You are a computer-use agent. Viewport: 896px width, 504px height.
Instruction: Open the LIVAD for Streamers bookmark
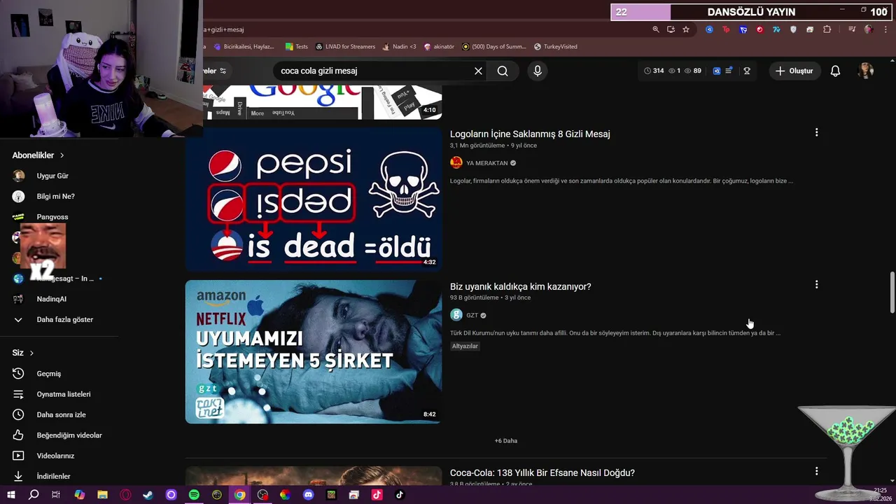tap(345, 47)
